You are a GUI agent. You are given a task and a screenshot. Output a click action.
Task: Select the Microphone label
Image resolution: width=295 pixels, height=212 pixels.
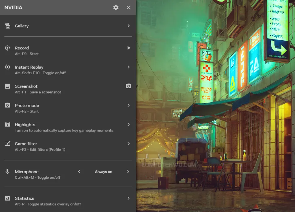pyautogui.click(x=26, y=172)
